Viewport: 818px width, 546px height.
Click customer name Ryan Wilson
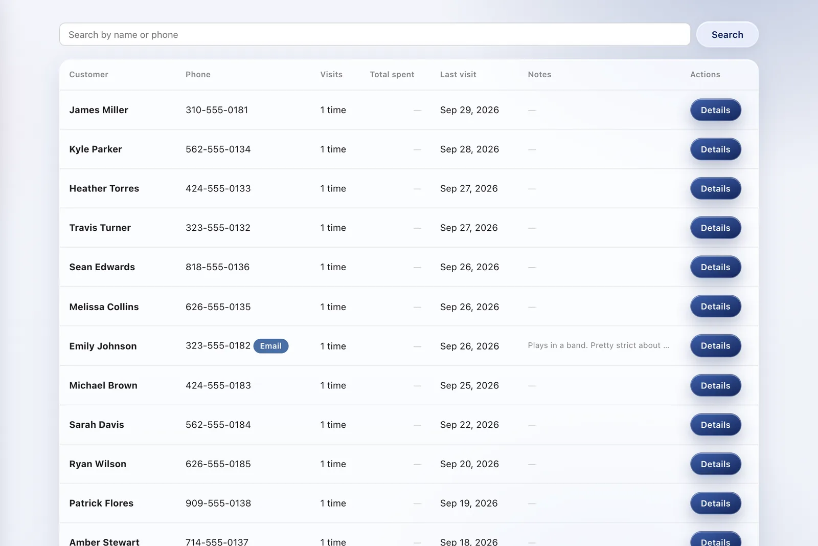coord(98,464)
